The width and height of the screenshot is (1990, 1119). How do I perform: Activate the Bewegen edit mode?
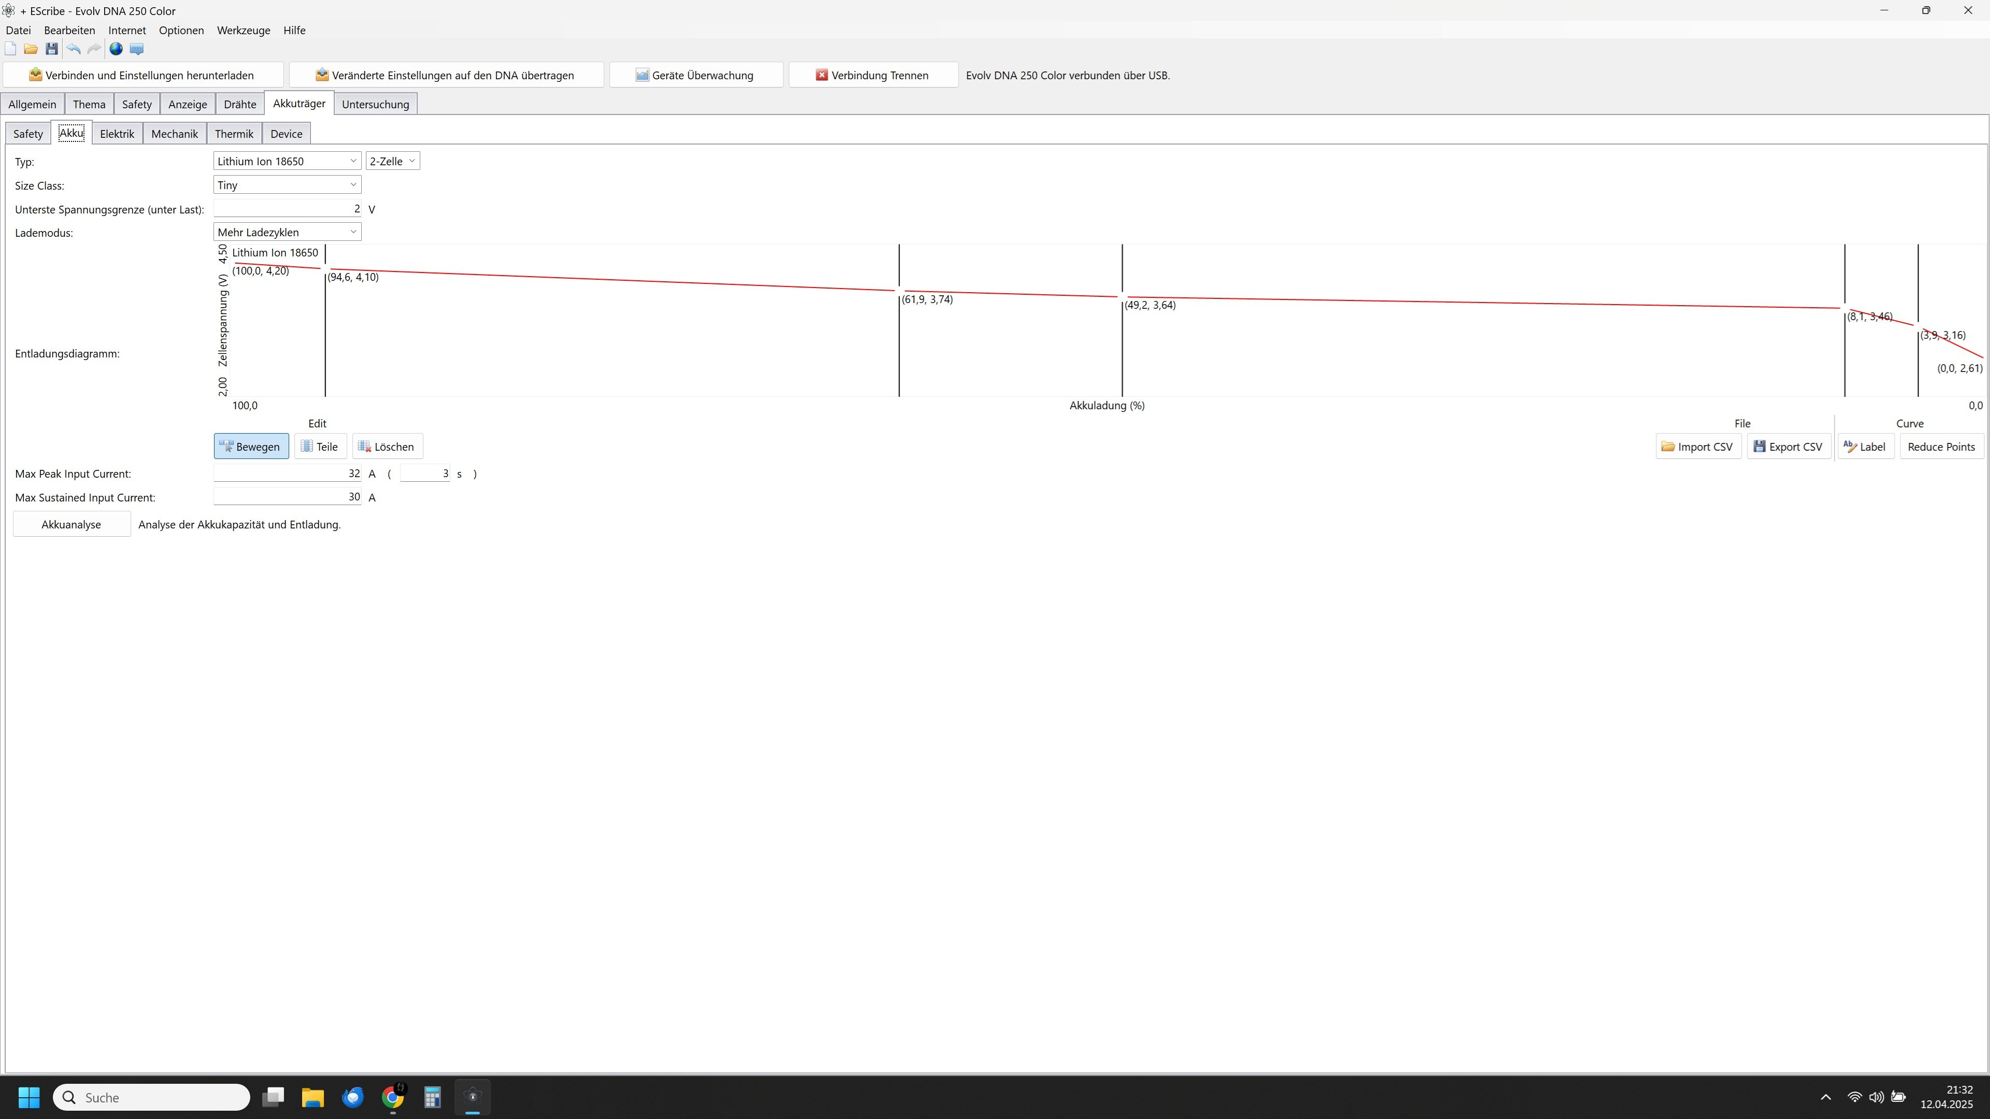click(x=251, y=447)
